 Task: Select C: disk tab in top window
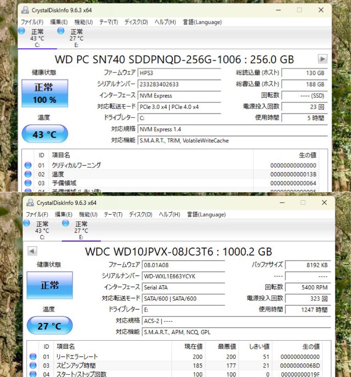click(37, 38)
